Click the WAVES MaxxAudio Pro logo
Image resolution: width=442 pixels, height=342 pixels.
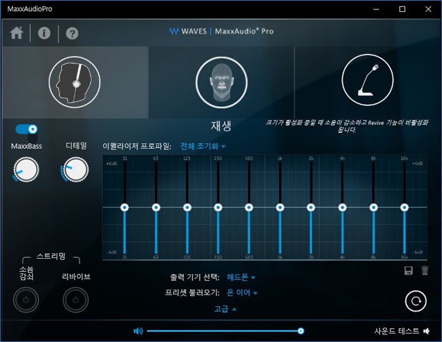coord(221,31)
